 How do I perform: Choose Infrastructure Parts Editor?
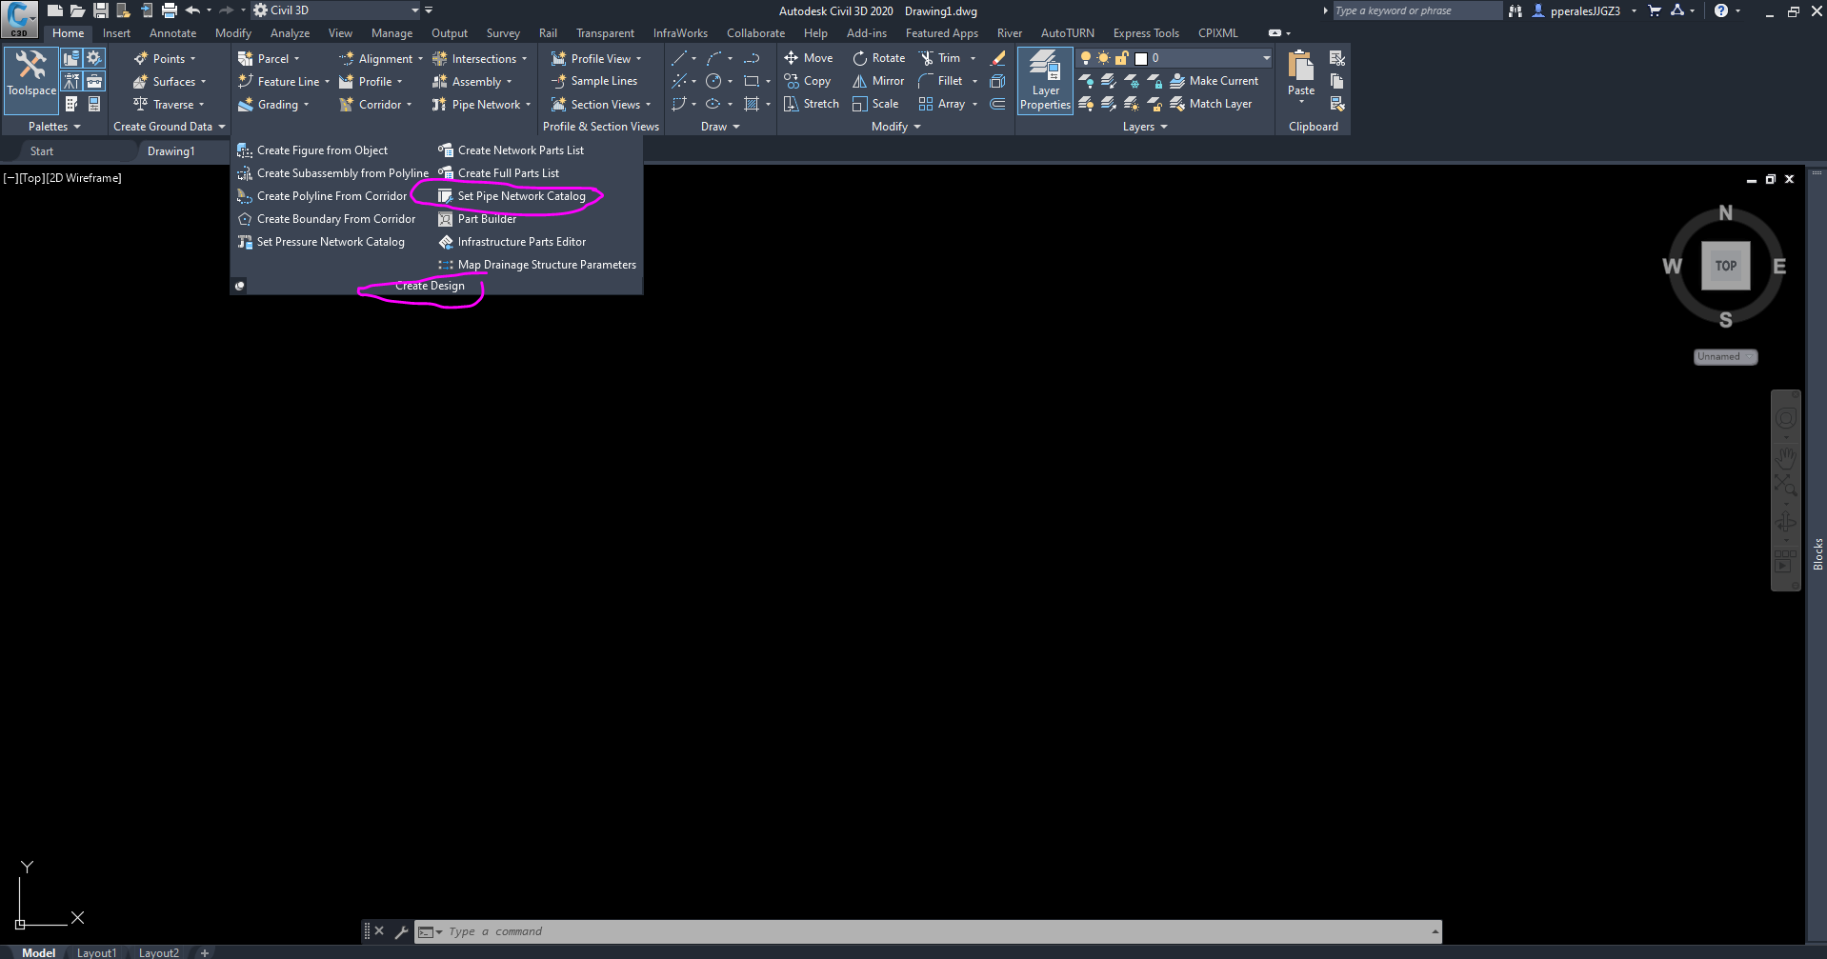(512, 242)
